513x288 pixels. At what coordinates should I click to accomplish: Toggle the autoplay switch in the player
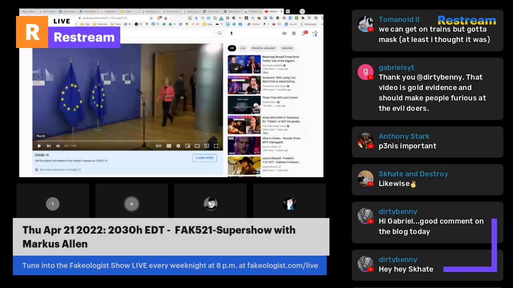[x=159, y=146]
